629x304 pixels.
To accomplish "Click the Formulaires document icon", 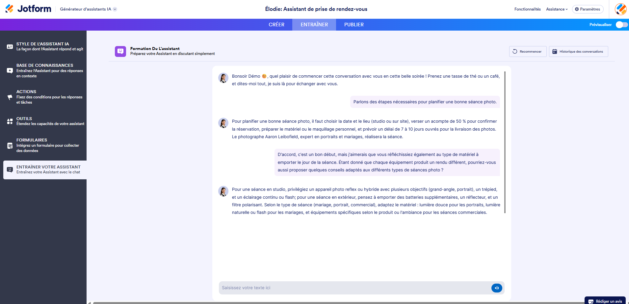I will coord(10,146).
